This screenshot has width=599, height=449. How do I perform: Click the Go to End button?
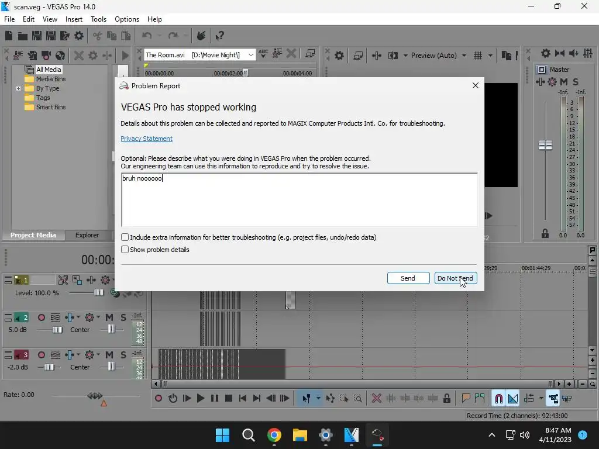click(x=257, y=399)
